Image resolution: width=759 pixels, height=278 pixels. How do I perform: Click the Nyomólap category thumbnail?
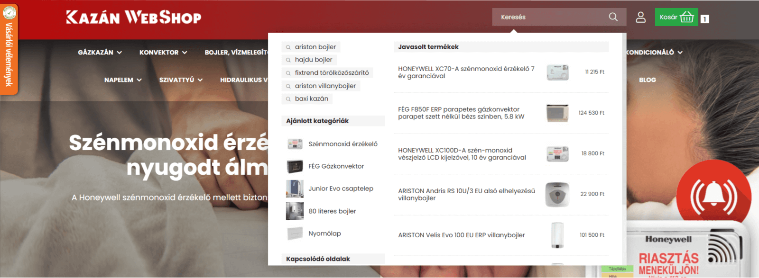tap(295, 233)
